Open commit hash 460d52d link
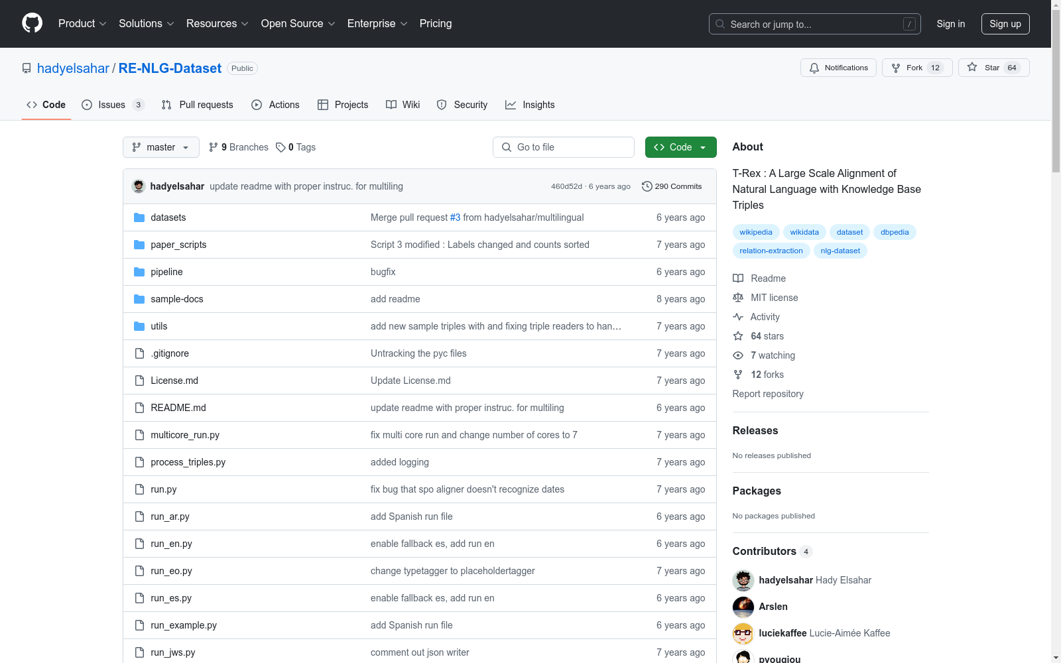The image size is (1061, 663). click(566, 186)
